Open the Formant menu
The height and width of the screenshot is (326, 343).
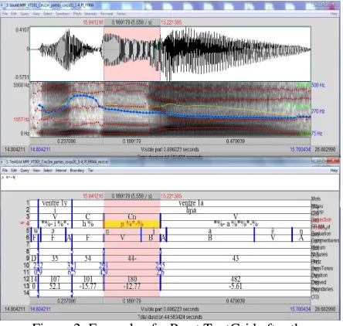point(107,14)
